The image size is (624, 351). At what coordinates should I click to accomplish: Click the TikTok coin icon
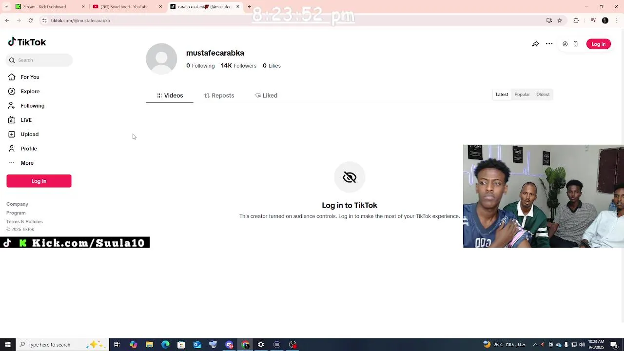tap(565, 44)
